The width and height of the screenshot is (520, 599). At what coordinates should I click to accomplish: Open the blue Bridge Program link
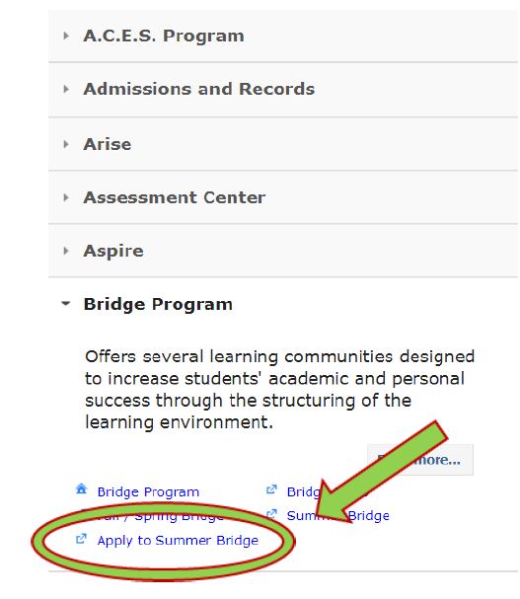tap(148, 491)
